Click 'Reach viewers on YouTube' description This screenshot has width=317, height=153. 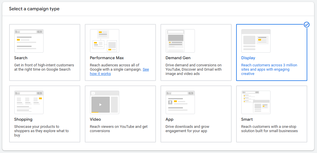pyautogui.click(x=119, y=129)
